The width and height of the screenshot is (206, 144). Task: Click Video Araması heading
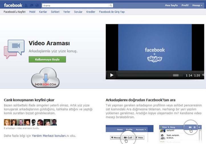pos(49,43)
